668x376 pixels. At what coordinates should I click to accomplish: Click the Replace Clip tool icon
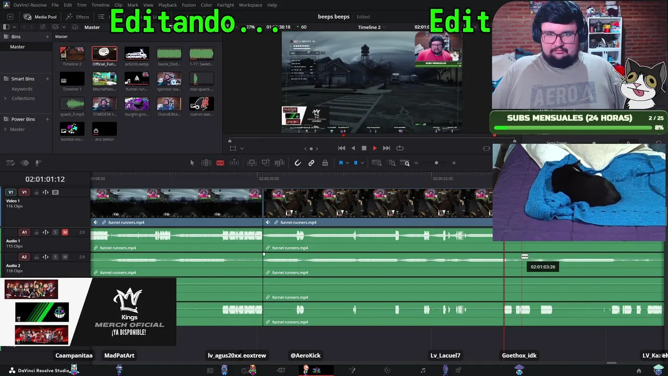point(280,163)
